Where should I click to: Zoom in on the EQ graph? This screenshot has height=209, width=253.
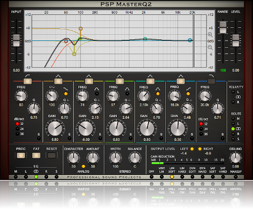(210, 35)
